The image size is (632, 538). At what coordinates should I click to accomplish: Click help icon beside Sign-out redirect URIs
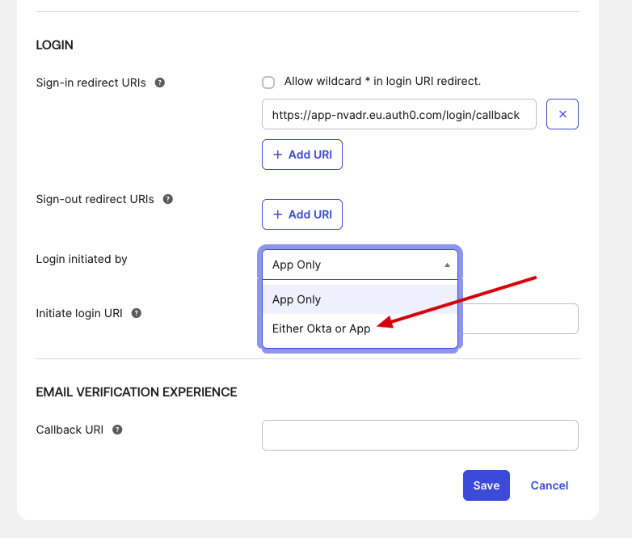(x=168, y=199)
